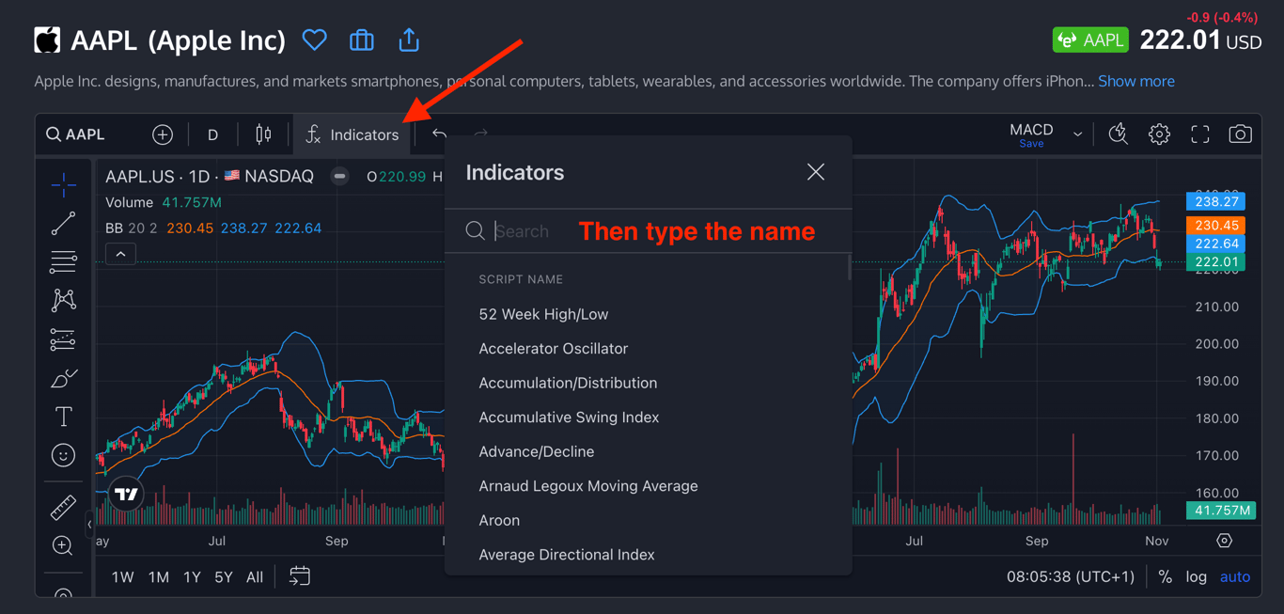Choose the Accelerator Oscillator indicator

[553, 349]
